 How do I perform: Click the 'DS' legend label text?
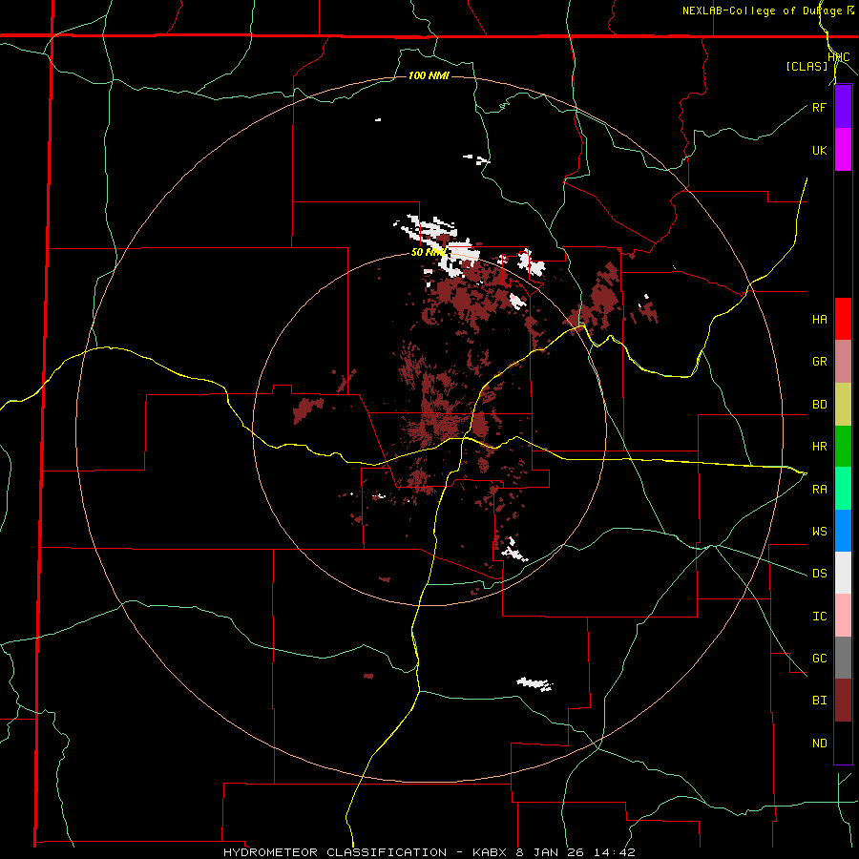coord(819,574)
